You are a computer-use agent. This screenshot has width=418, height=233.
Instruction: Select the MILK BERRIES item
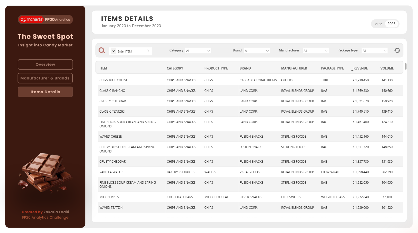(109, 197)
